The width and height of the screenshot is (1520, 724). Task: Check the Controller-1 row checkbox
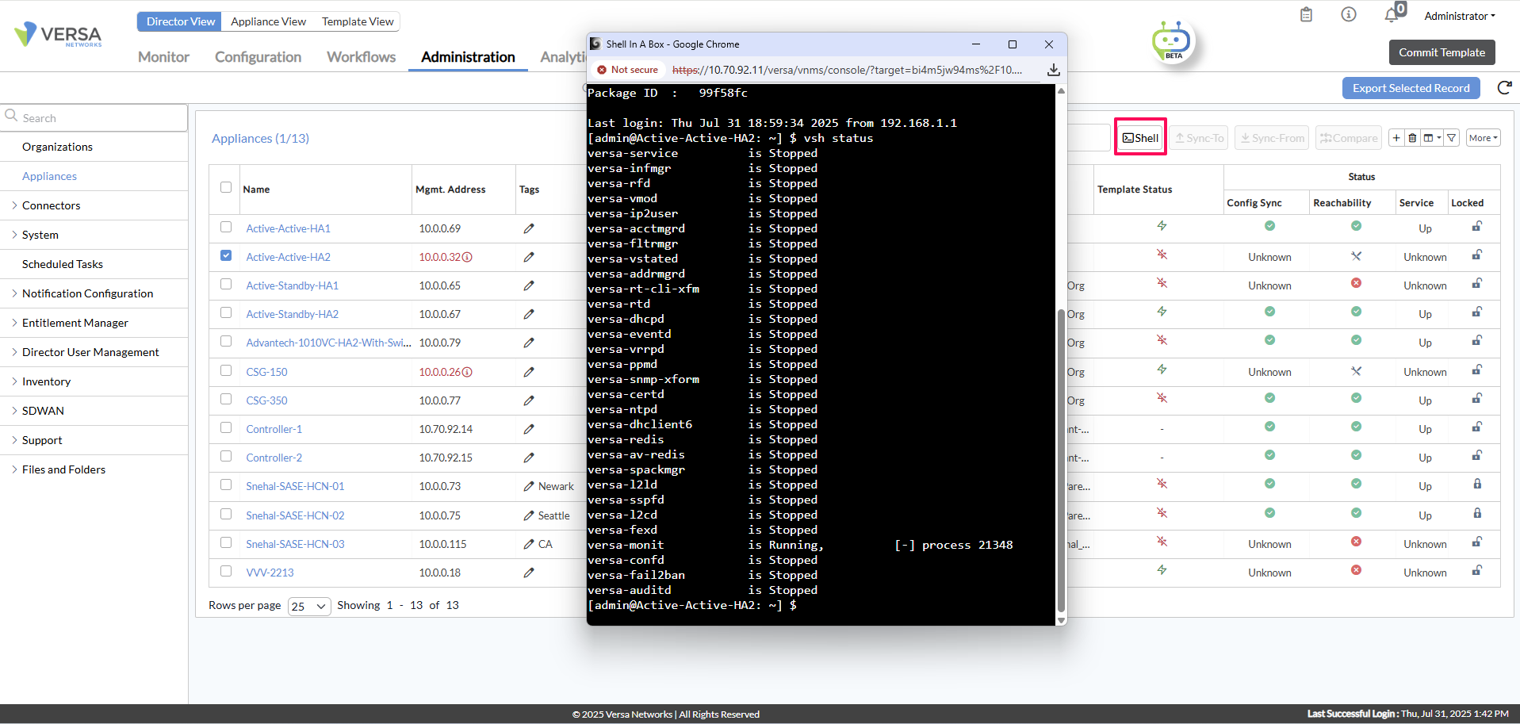(x=226, y=427)
